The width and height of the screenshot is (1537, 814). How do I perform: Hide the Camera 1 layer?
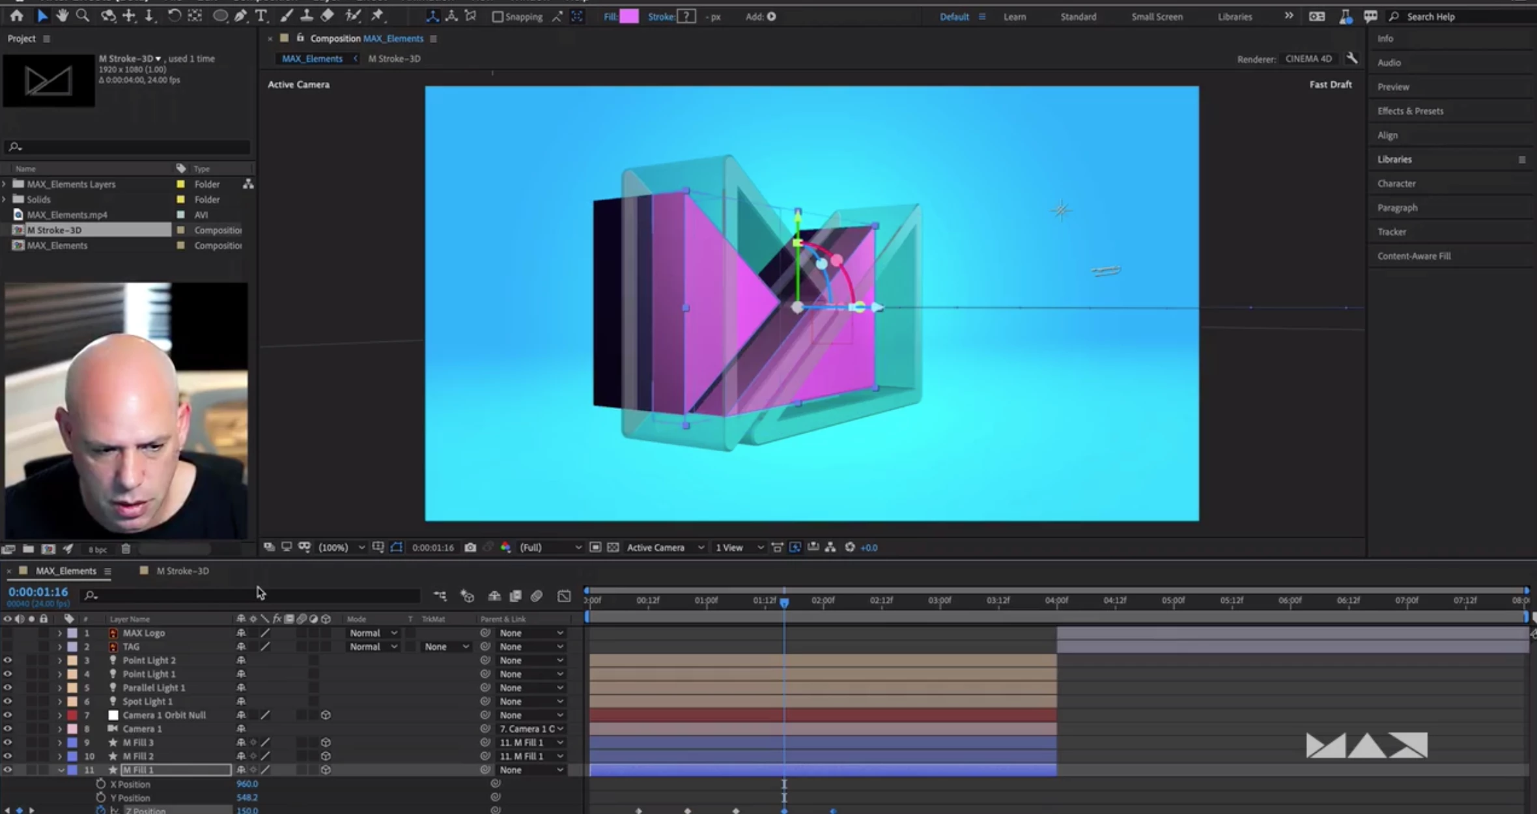tap(8, 729)
